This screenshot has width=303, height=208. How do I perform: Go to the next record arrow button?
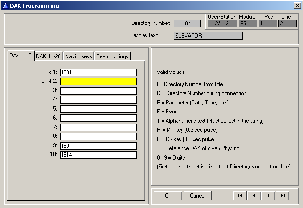(x=269, y=195)
